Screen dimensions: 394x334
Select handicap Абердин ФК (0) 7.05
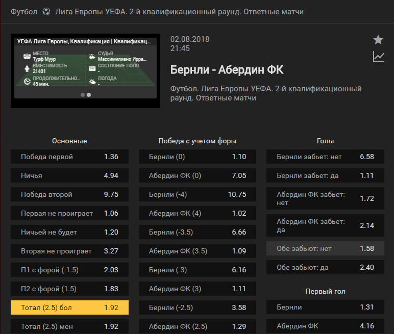pos(198,175)
